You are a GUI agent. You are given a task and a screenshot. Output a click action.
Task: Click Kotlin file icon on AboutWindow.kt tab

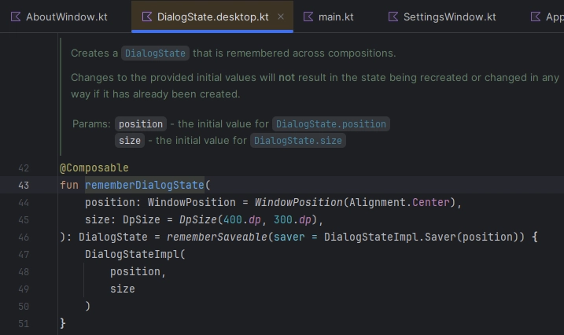tap(16, 17)
